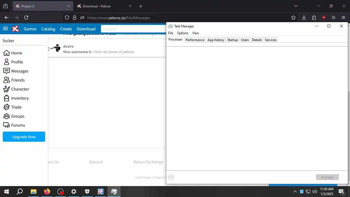Open Download in the site navigation

click(86, 29)
